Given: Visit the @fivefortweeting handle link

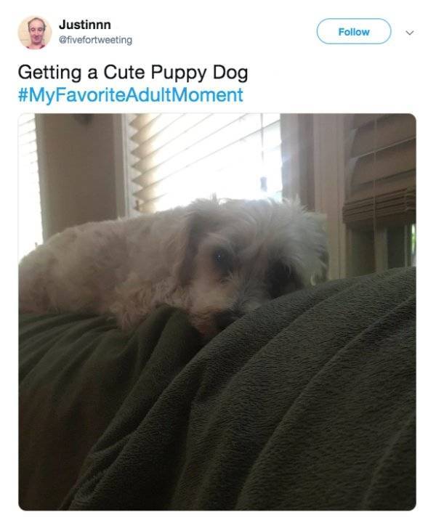Looking at the screenshot, I should (x=95, y=40).
